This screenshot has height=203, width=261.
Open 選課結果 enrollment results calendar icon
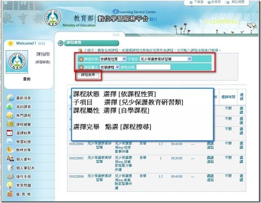pyautogui.click(x=10, y=133)
